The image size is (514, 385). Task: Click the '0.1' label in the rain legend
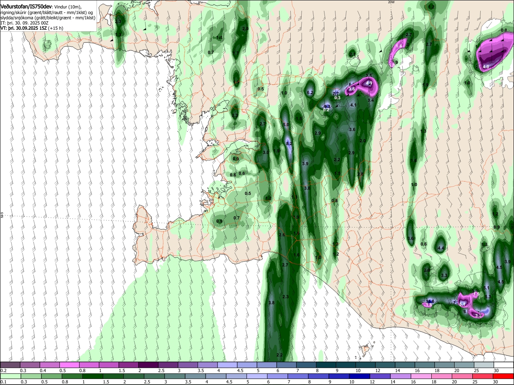[4, 382]
